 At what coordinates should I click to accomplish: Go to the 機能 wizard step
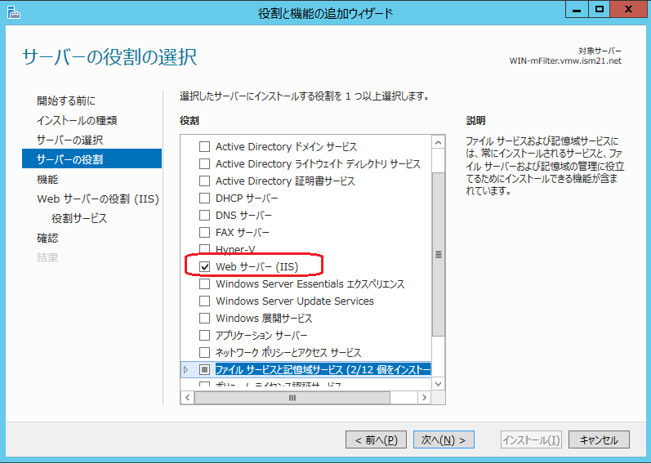(x=47, y=179)
